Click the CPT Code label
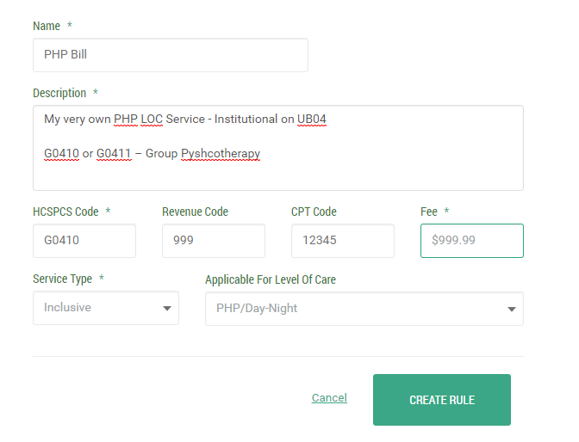Image resolution: width=579 pixels, height=442 pixels. pyautogui.click(x=314, y=212)
